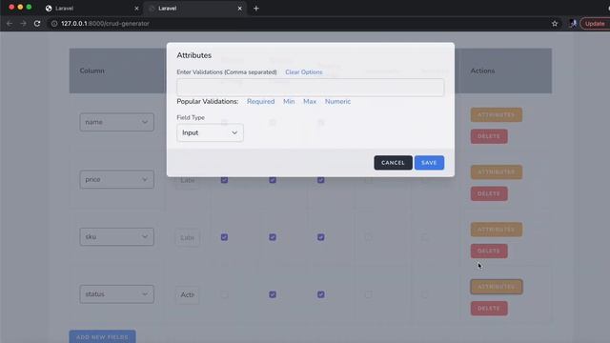Add the Max validation

click(x=310, y=102)
